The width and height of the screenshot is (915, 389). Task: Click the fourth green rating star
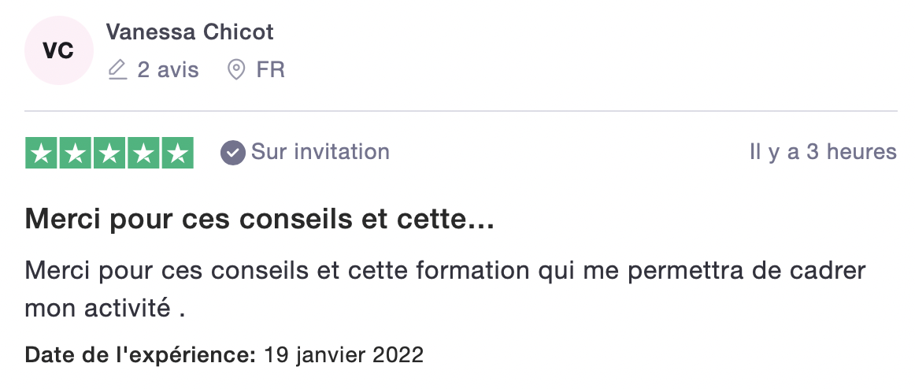(x=143, y=153)
